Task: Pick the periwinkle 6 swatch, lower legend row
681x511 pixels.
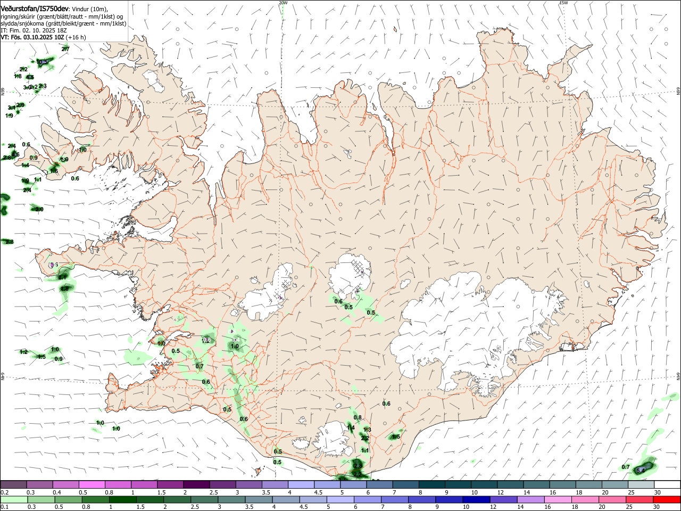Action: click(368, 499)
